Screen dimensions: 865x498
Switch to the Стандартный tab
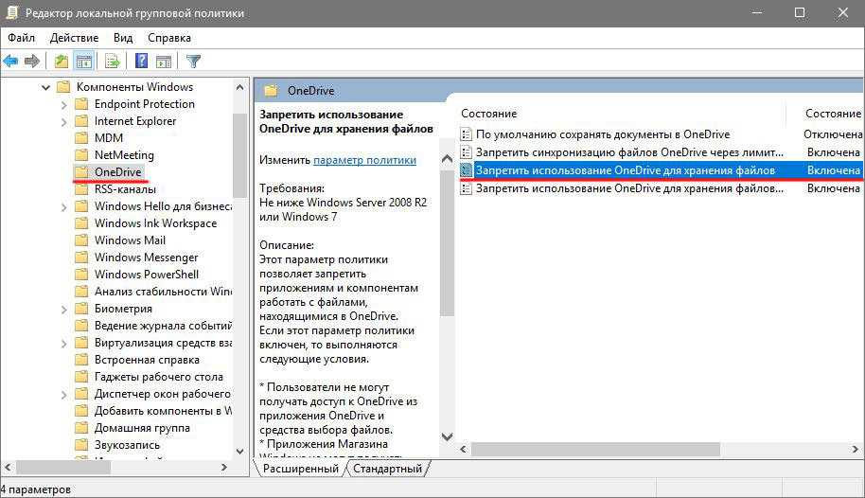pos(387,469)
